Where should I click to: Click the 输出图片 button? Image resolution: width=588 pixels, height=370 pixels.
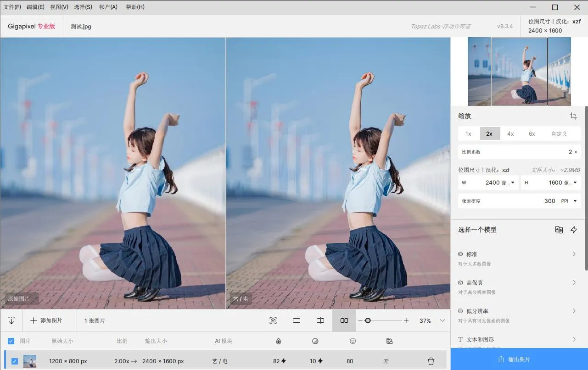519,359
